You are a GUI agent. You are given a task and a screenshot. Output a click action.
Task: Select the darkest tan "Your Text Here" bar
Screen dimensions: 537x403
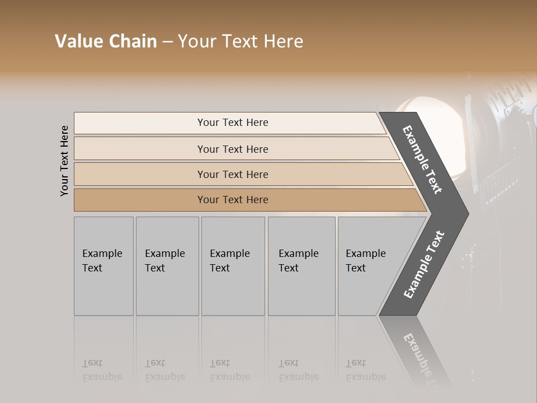(x=233, y=200)
